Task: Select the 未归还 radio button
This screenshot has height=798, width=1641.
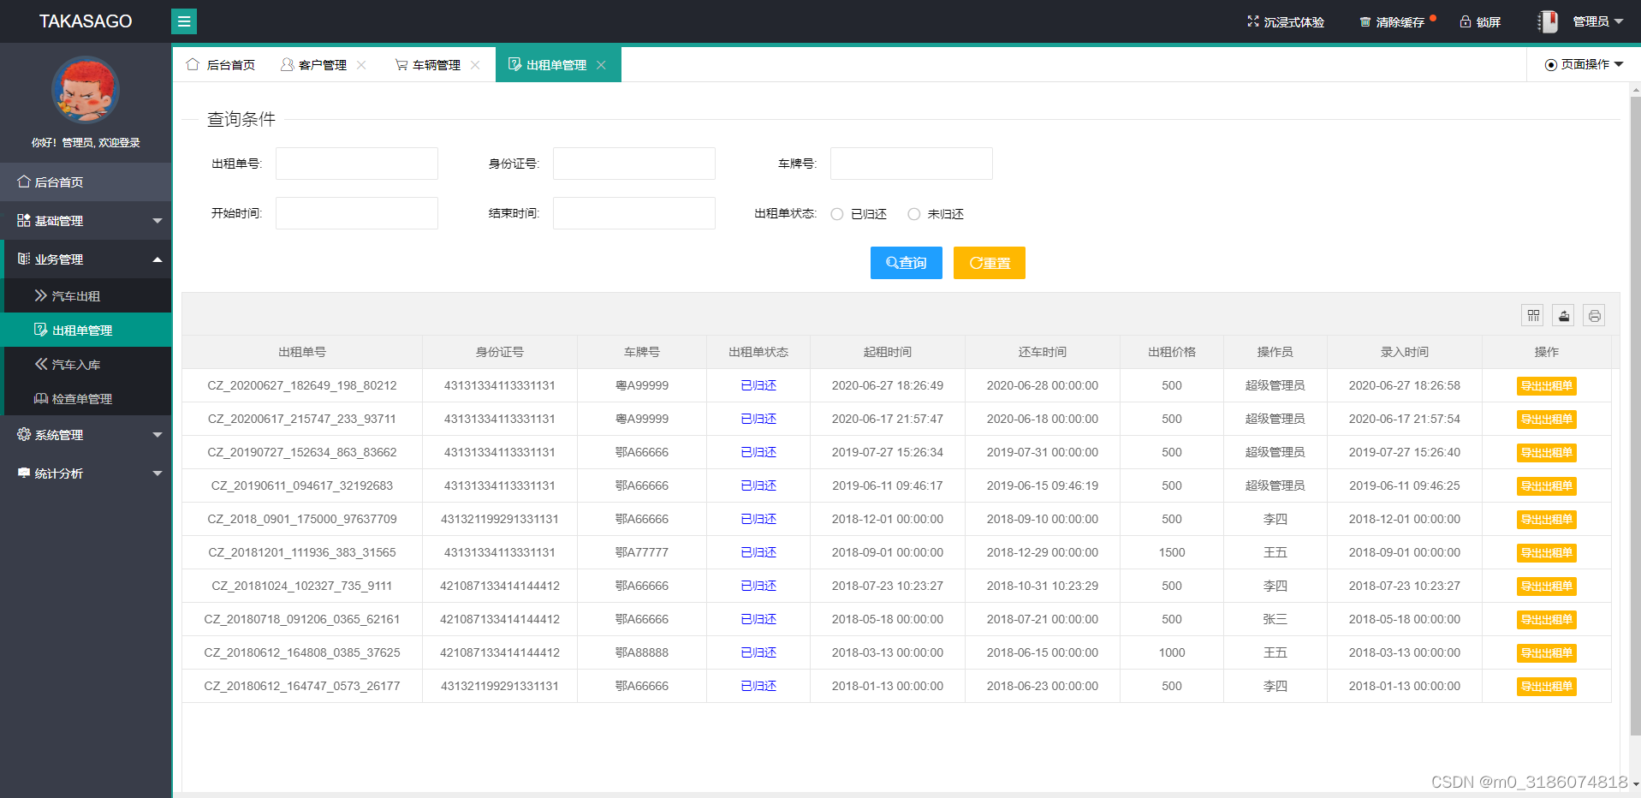Action: coord(914,214)
